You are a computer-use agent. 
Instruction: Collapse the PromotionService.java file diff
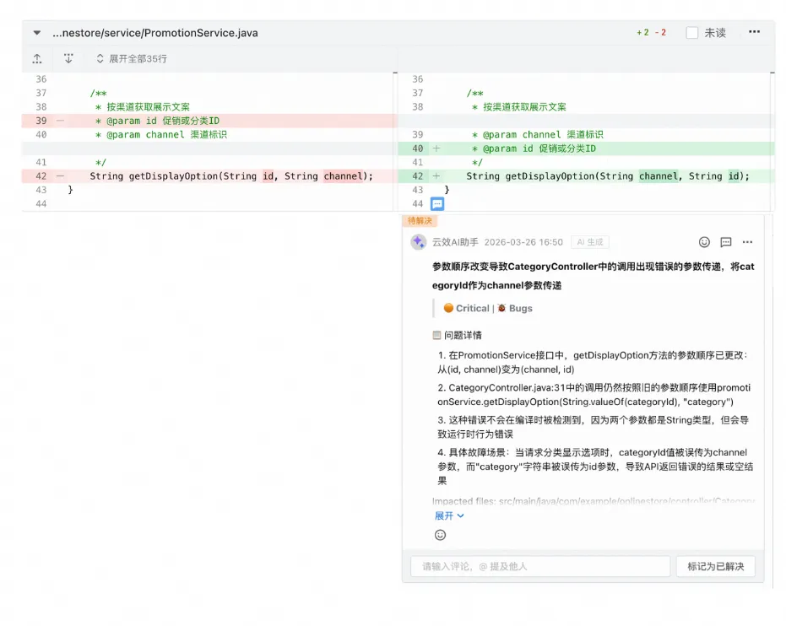click(36, 33)
